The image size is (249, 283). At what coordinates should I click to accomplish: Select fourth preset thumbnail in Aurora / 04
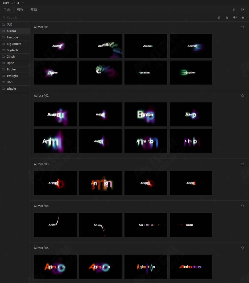coord(191,225)
